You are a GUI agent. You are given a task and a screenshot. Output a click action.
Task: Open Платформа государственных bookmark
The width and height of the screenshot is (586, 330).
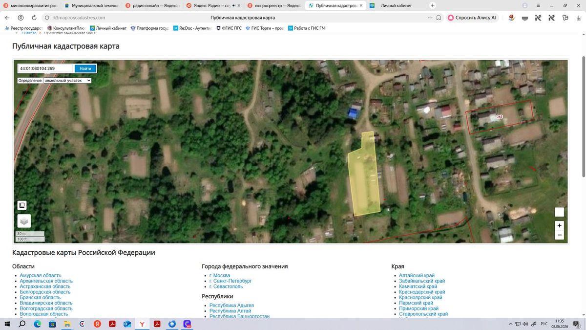pyautogui.click(x=149, y=28)
